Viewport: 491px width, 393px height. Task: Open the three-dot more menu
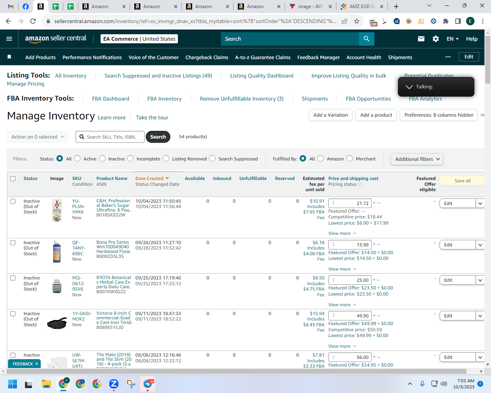coord(448,57)
